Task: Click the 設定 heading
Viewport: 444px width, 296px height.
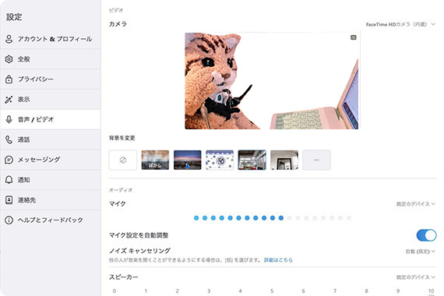Action: point(14,17)
